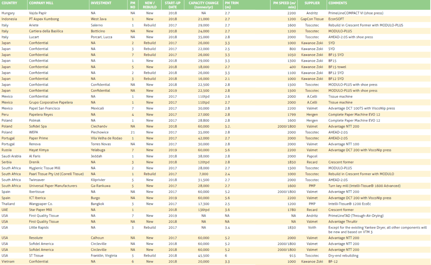Select the Botticino cell
The height and width of the screenshot is (265, 431).
[98, 31]
